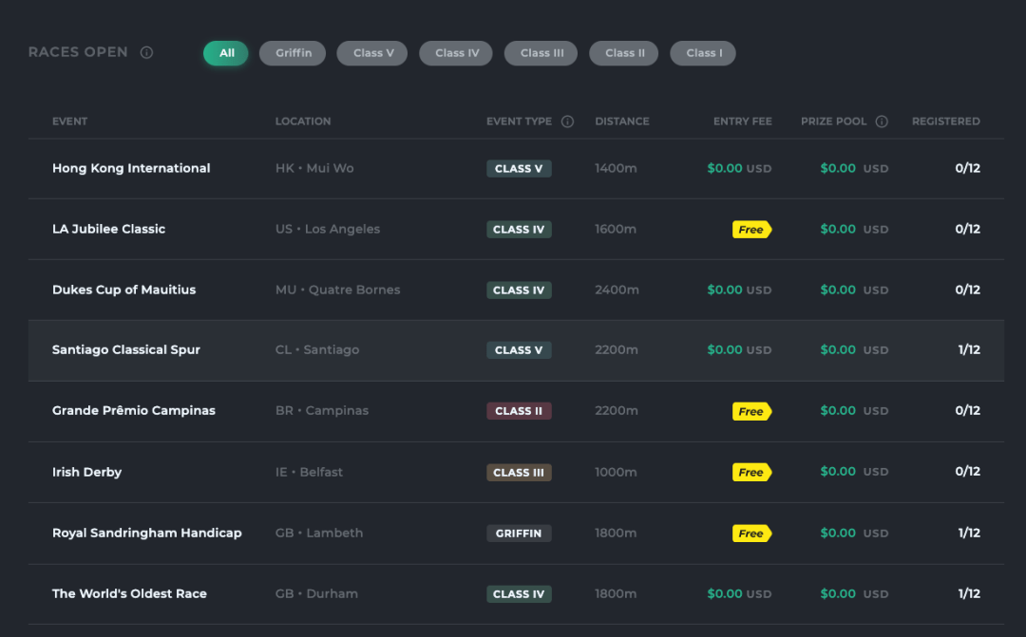Click the Class II badge on Grande Prêmio Campinas
Screen dimensions: 1026x637
[x=519, y=411]
